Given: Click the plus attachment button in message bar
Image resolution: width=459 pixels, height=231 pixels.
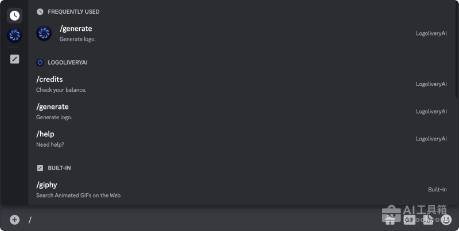Looking at the screenshot, I should pos(15,220).
